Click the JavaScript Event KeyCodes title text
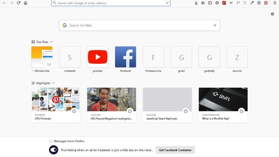Viewport: 279px width, 157px height. [162, 119]
